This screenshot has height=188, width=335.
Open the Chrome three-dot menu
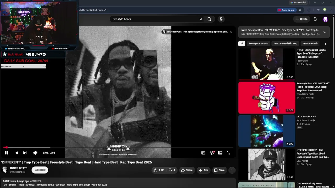tap(331, 10)
